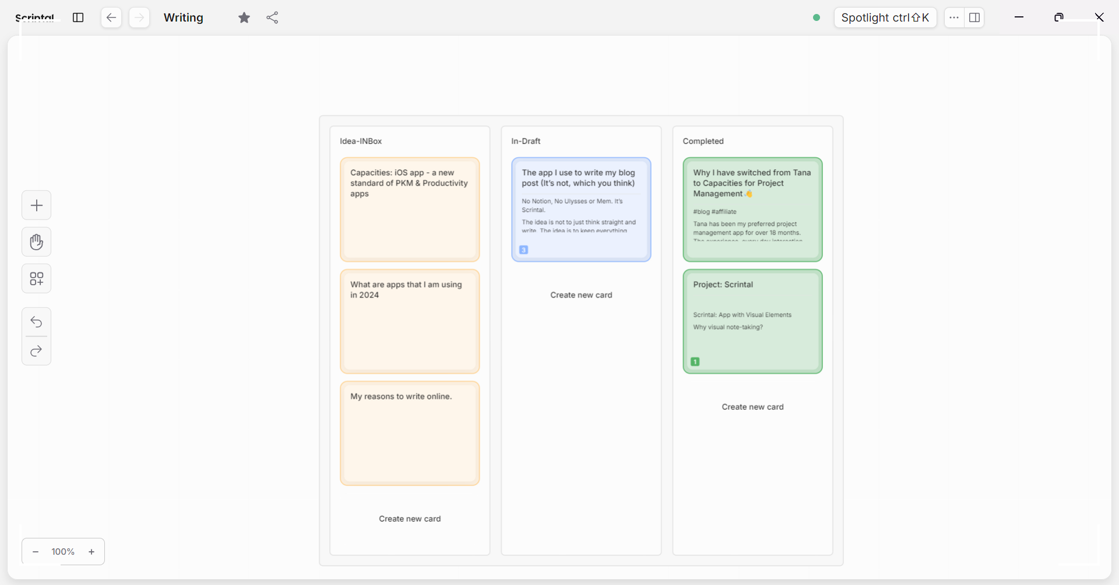Click the Scrintal logo at top left
1119x585 pixels.
pyautogui.click(x=34, y=17)
